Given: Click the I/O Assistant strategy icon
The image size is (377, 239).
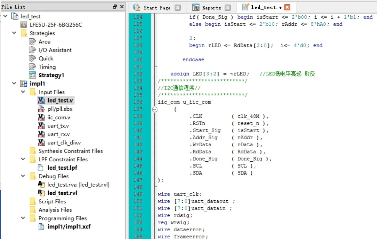Looking at the screenshot, I should point(32,50).
